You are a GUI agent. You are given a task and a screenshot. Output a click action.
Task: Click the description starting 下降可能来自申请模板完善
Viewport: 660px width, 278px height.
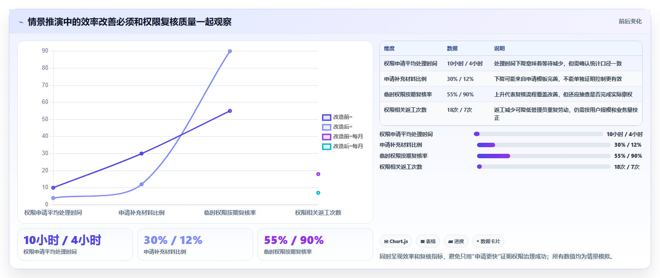558,79
